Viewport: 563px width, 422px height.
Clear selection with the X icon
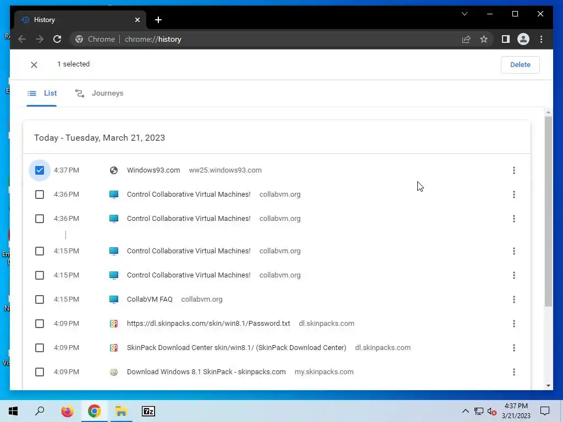34,65
